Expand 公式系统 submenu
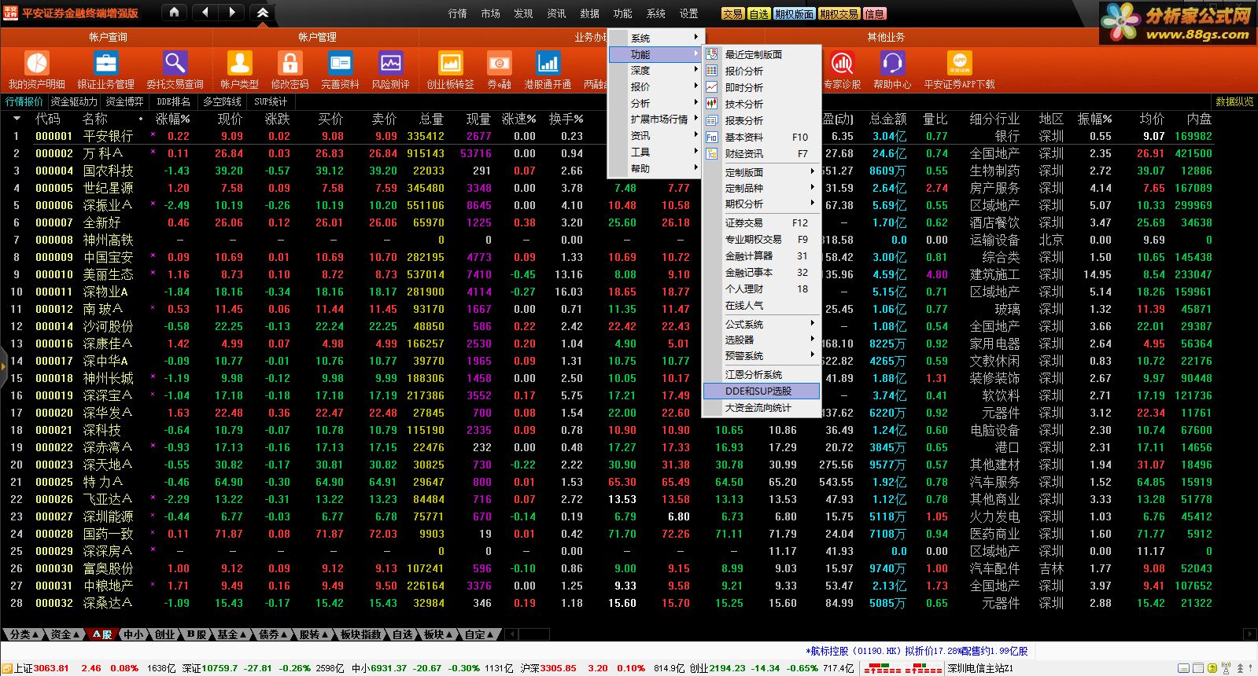The image size is (1258, 676). (x=762, y=324)
